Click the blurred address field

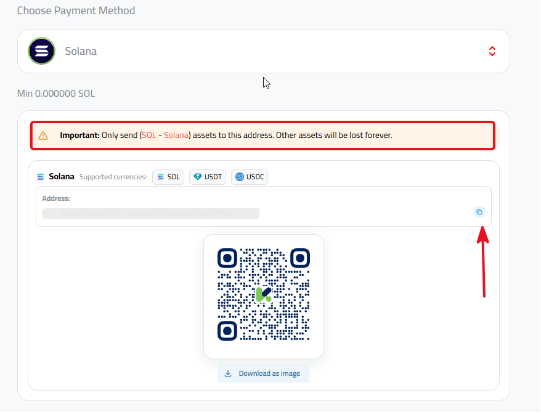(151, 213)
